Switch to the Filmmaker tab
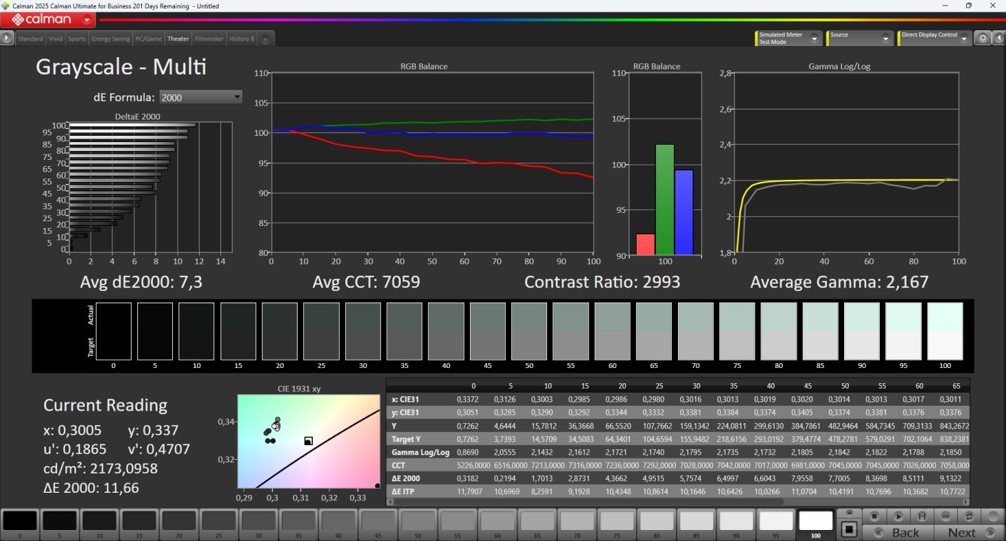The image size is (1006, 541). [209, 39]
